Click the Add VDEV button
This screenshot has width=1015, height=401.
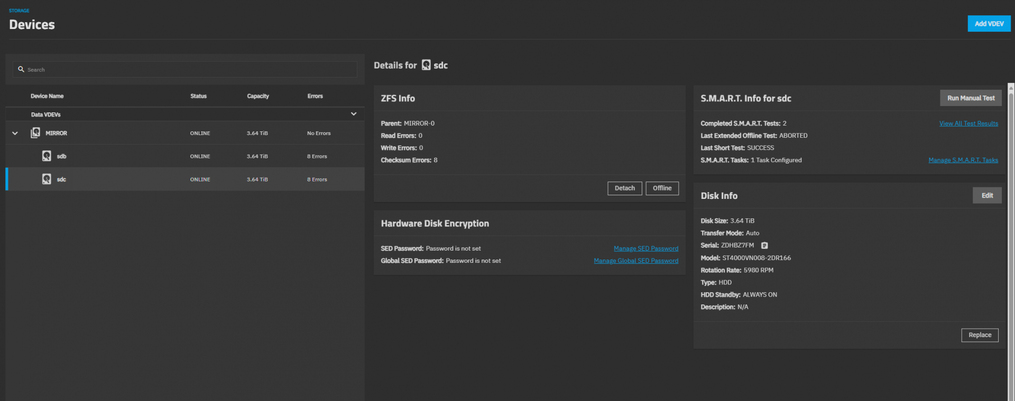[989, 24]
